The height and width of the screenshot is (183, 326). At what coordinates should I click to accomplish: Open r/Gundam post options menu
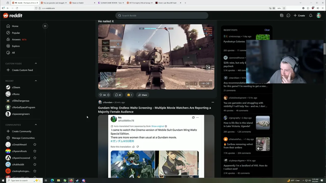(x=213, y=102)
